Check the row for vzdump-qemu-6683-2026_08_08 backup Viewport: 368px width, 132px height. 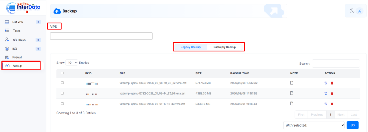pos(62,83)
